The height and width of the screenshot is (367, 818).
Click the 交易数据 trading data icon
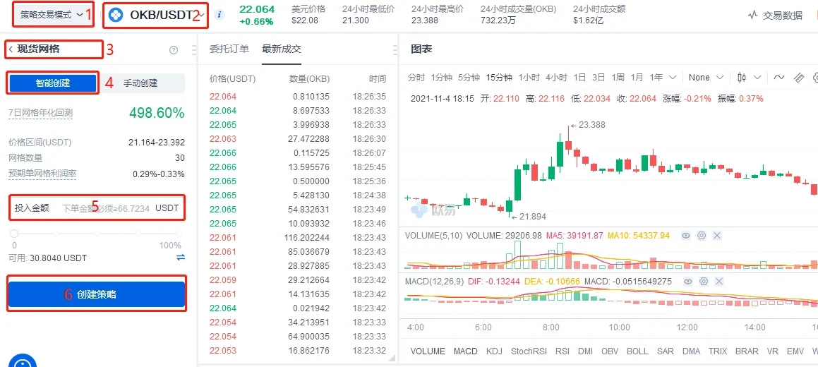tap(754, 15)
